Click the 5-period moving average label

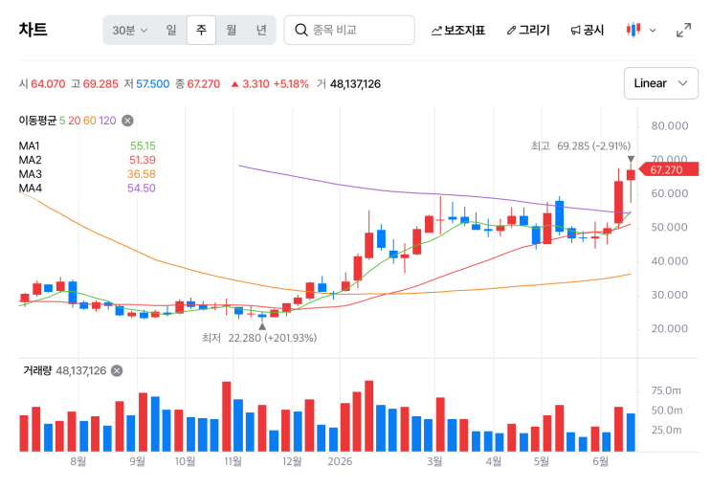(62, 121)
